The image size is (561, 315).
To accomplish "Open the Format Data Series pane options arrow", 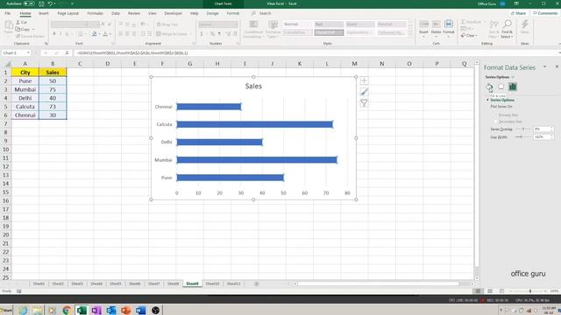I will 545,66.
